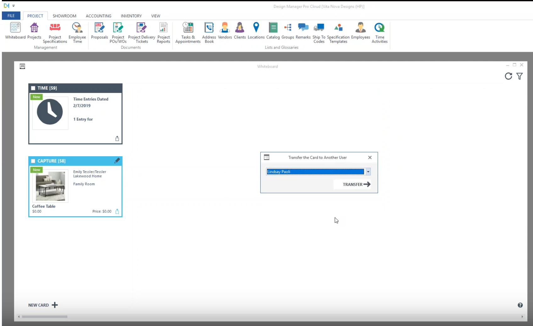Click the Vendors icon
The image size is (533, 326).
(225, 31)
